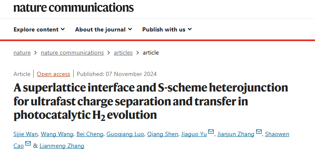
Task: Click the nature communications logo
Action: point(74,7)
